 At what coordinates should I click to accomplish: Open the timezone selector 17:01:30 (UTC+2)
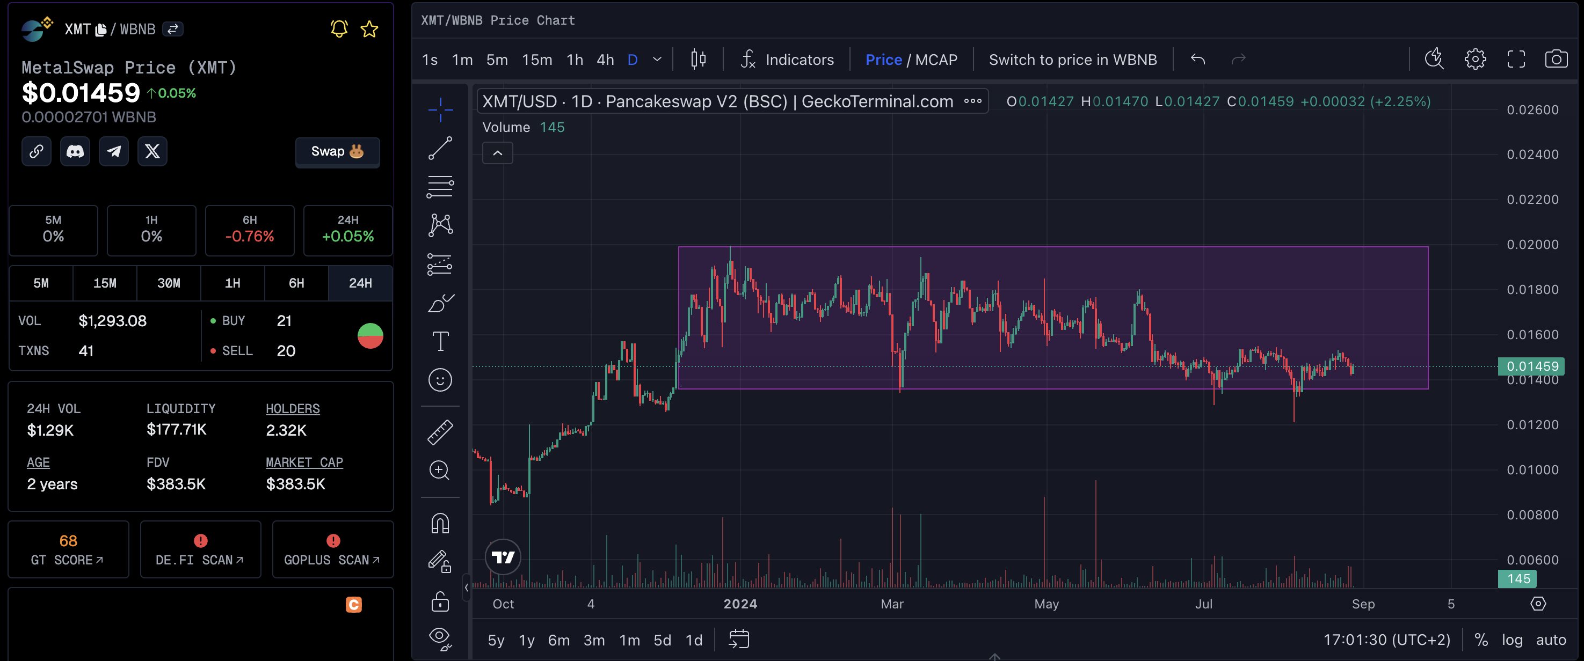pyautogui.click(x=1386, y=640)
